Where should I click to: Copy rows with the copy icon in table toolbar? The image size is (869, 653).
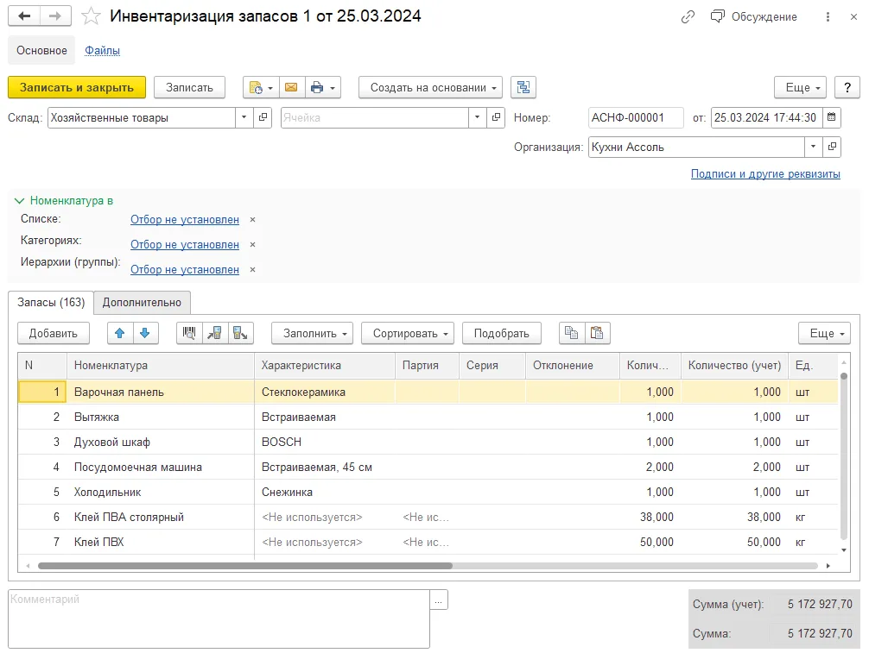(x=571, y=333)
